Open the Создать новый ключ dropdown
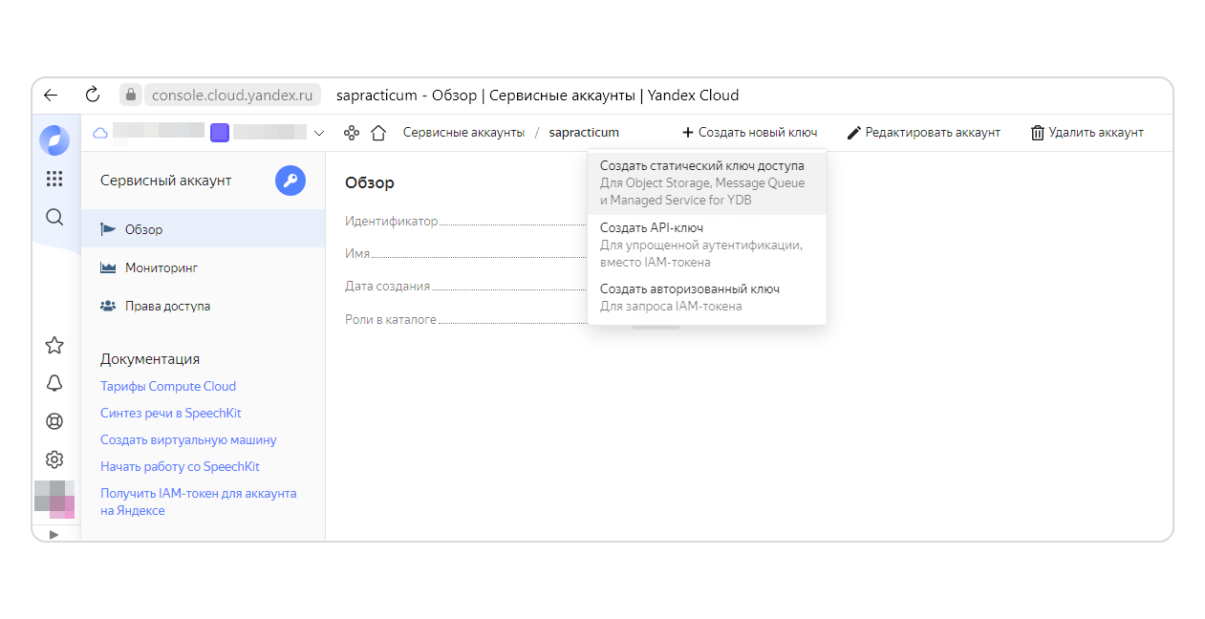Image resolution: width=1205 pixels, height=619 pixels. click(750, 133)
